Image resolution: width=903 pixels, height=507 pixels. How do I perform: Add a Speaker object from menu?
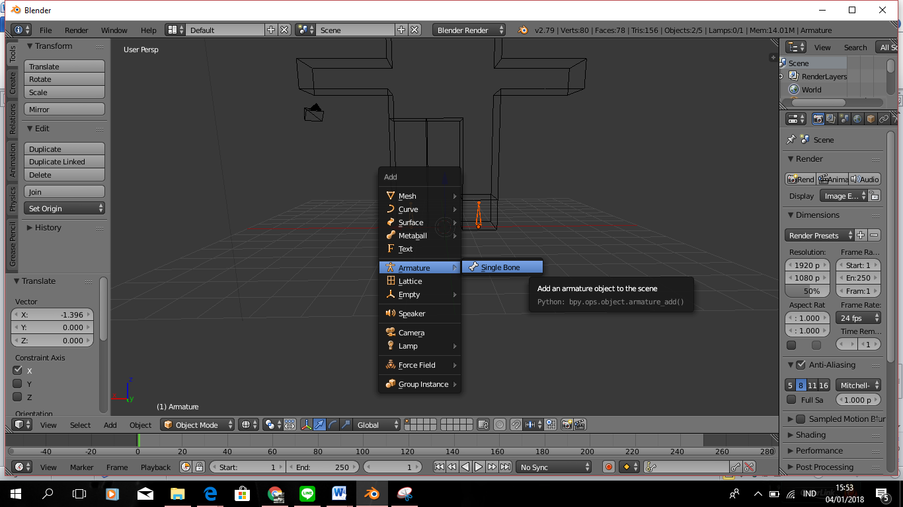pos(420,314)
